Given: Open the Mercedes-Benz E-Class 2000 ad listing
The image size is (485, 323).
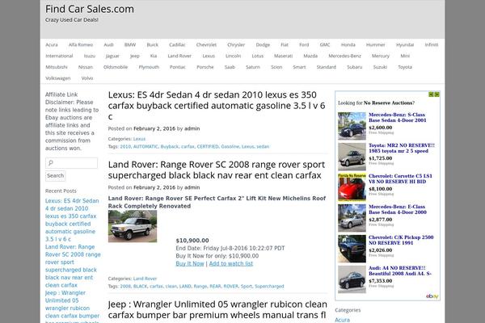Looking at the screenshot, I should tap(398, 209).
